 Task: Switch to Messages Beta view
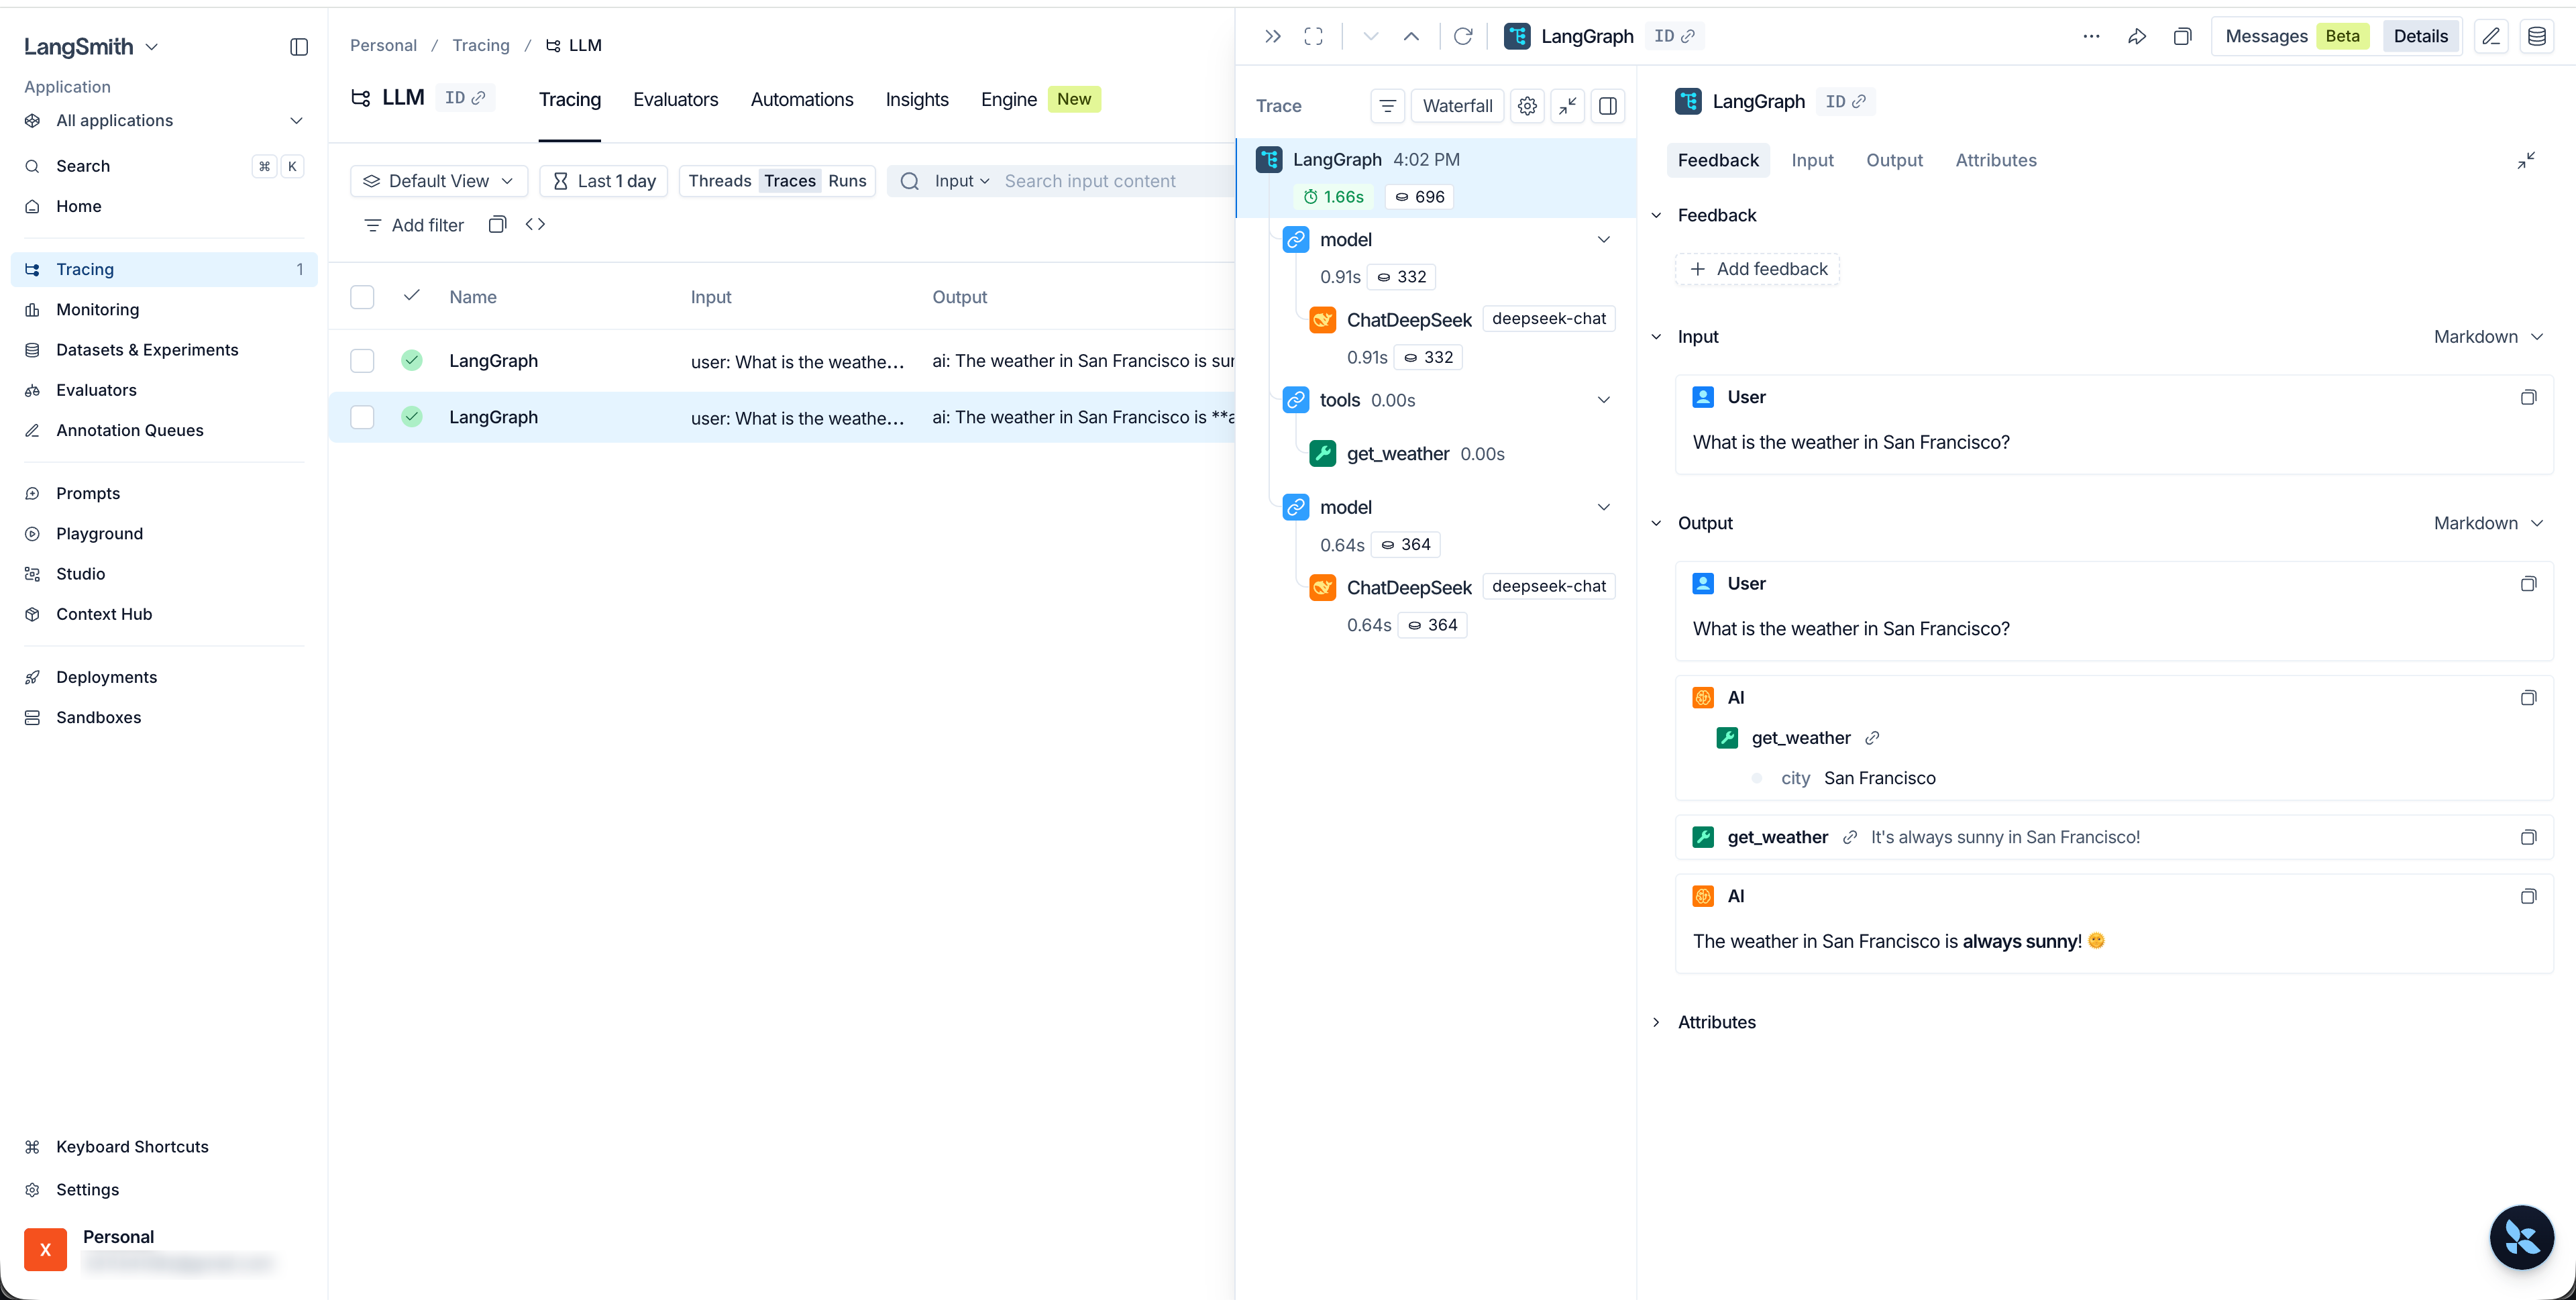[2297, 36]
